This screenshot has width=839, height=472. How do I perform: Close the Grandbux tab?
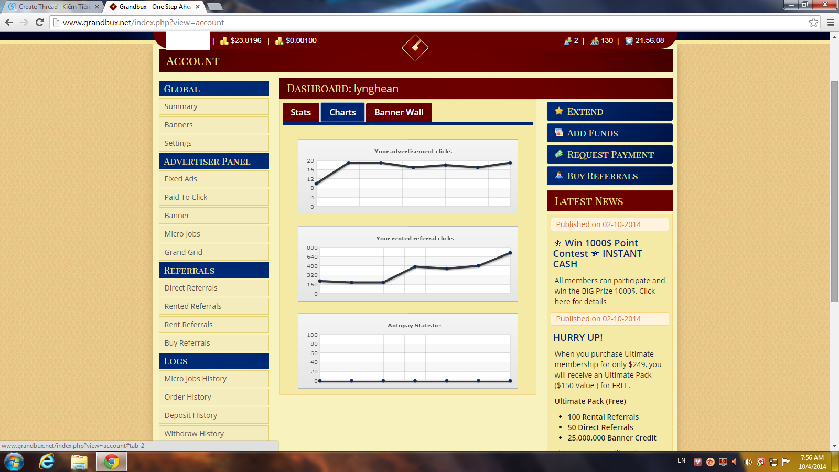pyautogui.click(x=198, y=7)
